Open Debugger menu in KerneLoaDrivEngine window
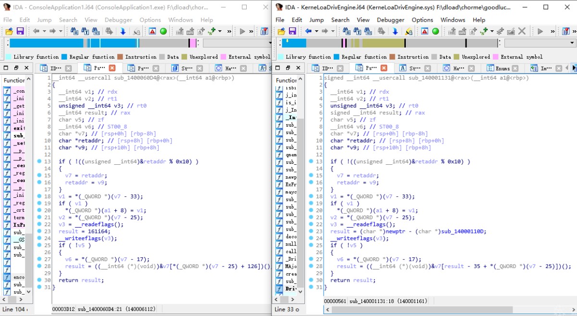Screen dimensions: 577x316 point(390,20)
